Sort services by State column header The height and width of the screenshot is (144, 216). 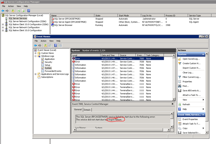point(106,16)
